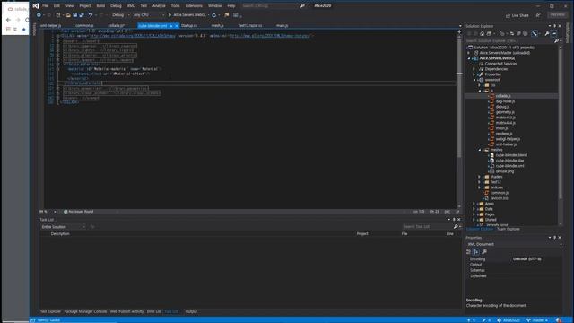The width and height of the screenshot is (574, 323).
Task: Start debugging with Alice.Servers.WebGL
Action: click(187, 15)
